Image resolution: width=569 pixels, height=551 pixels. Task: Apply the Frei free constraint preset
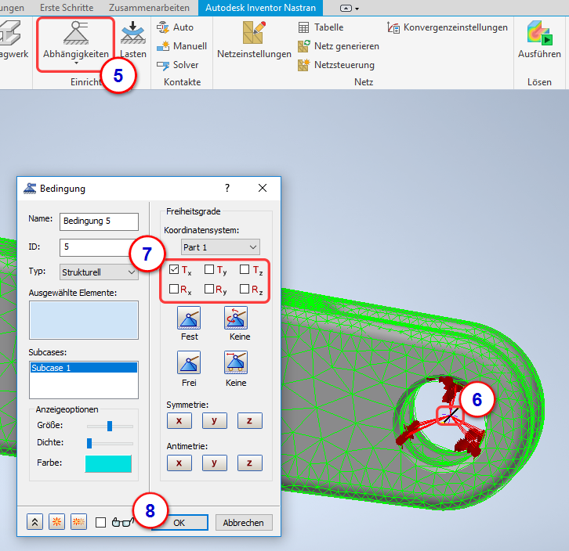click(x=189, y=362)
